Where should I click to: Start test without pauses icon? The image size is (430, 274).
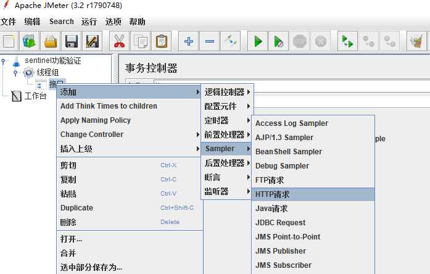279,41
